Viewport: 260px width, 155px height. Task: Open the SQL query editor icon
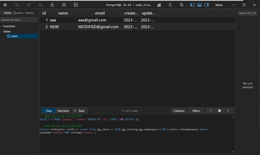pyautogui.click(x=76, y=5)
